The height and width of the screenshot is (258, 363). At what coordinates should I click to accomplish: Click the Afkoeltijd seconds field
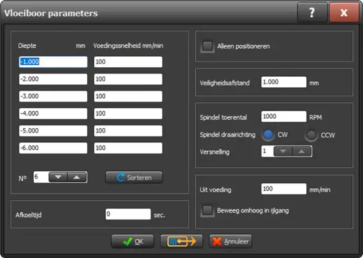[x=128, y=214]
